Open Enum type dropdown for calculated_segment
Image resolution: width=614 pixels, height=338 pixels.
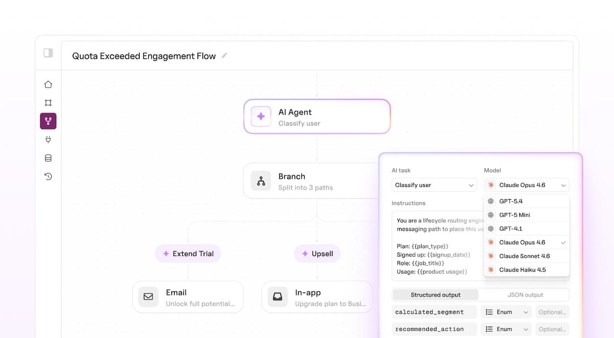pyautogui.click(x=506, y=312)
